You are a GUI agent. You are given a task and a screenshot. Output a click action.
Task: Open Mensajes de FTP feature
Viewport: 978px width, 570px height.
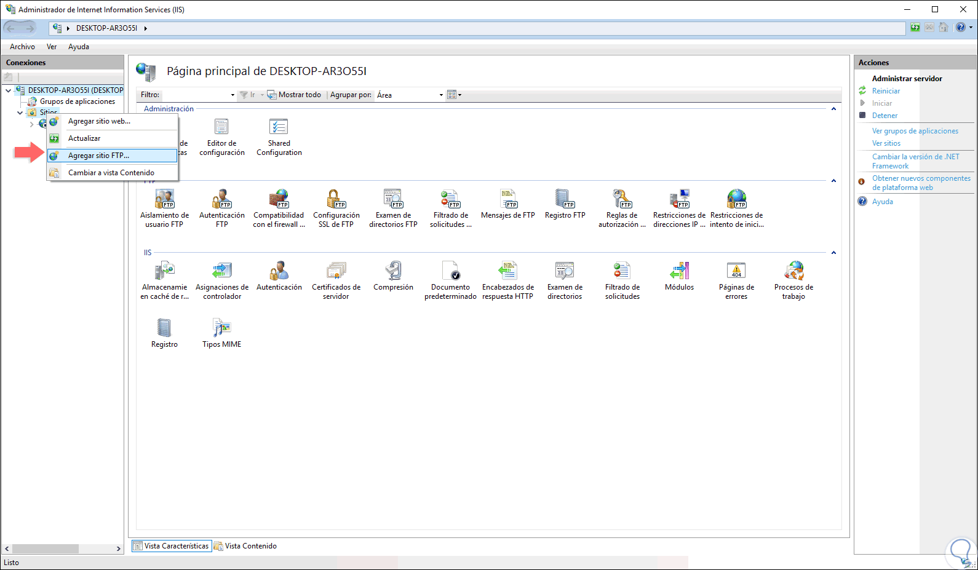[508, 205]
